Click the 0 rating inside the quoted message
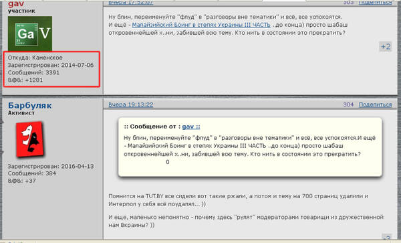The width and height of the screenshot is (401, 243). click(168, 162)
